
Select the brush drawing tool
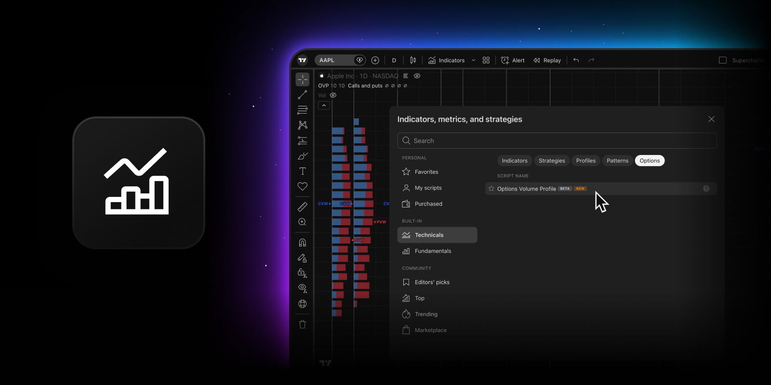coord(303,156)
